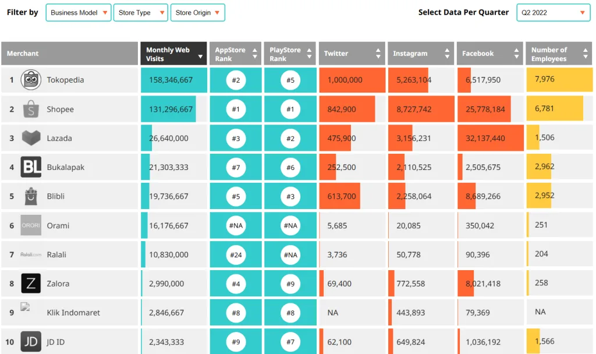Click the Klik Indomaret merchant name

[73, 313]
